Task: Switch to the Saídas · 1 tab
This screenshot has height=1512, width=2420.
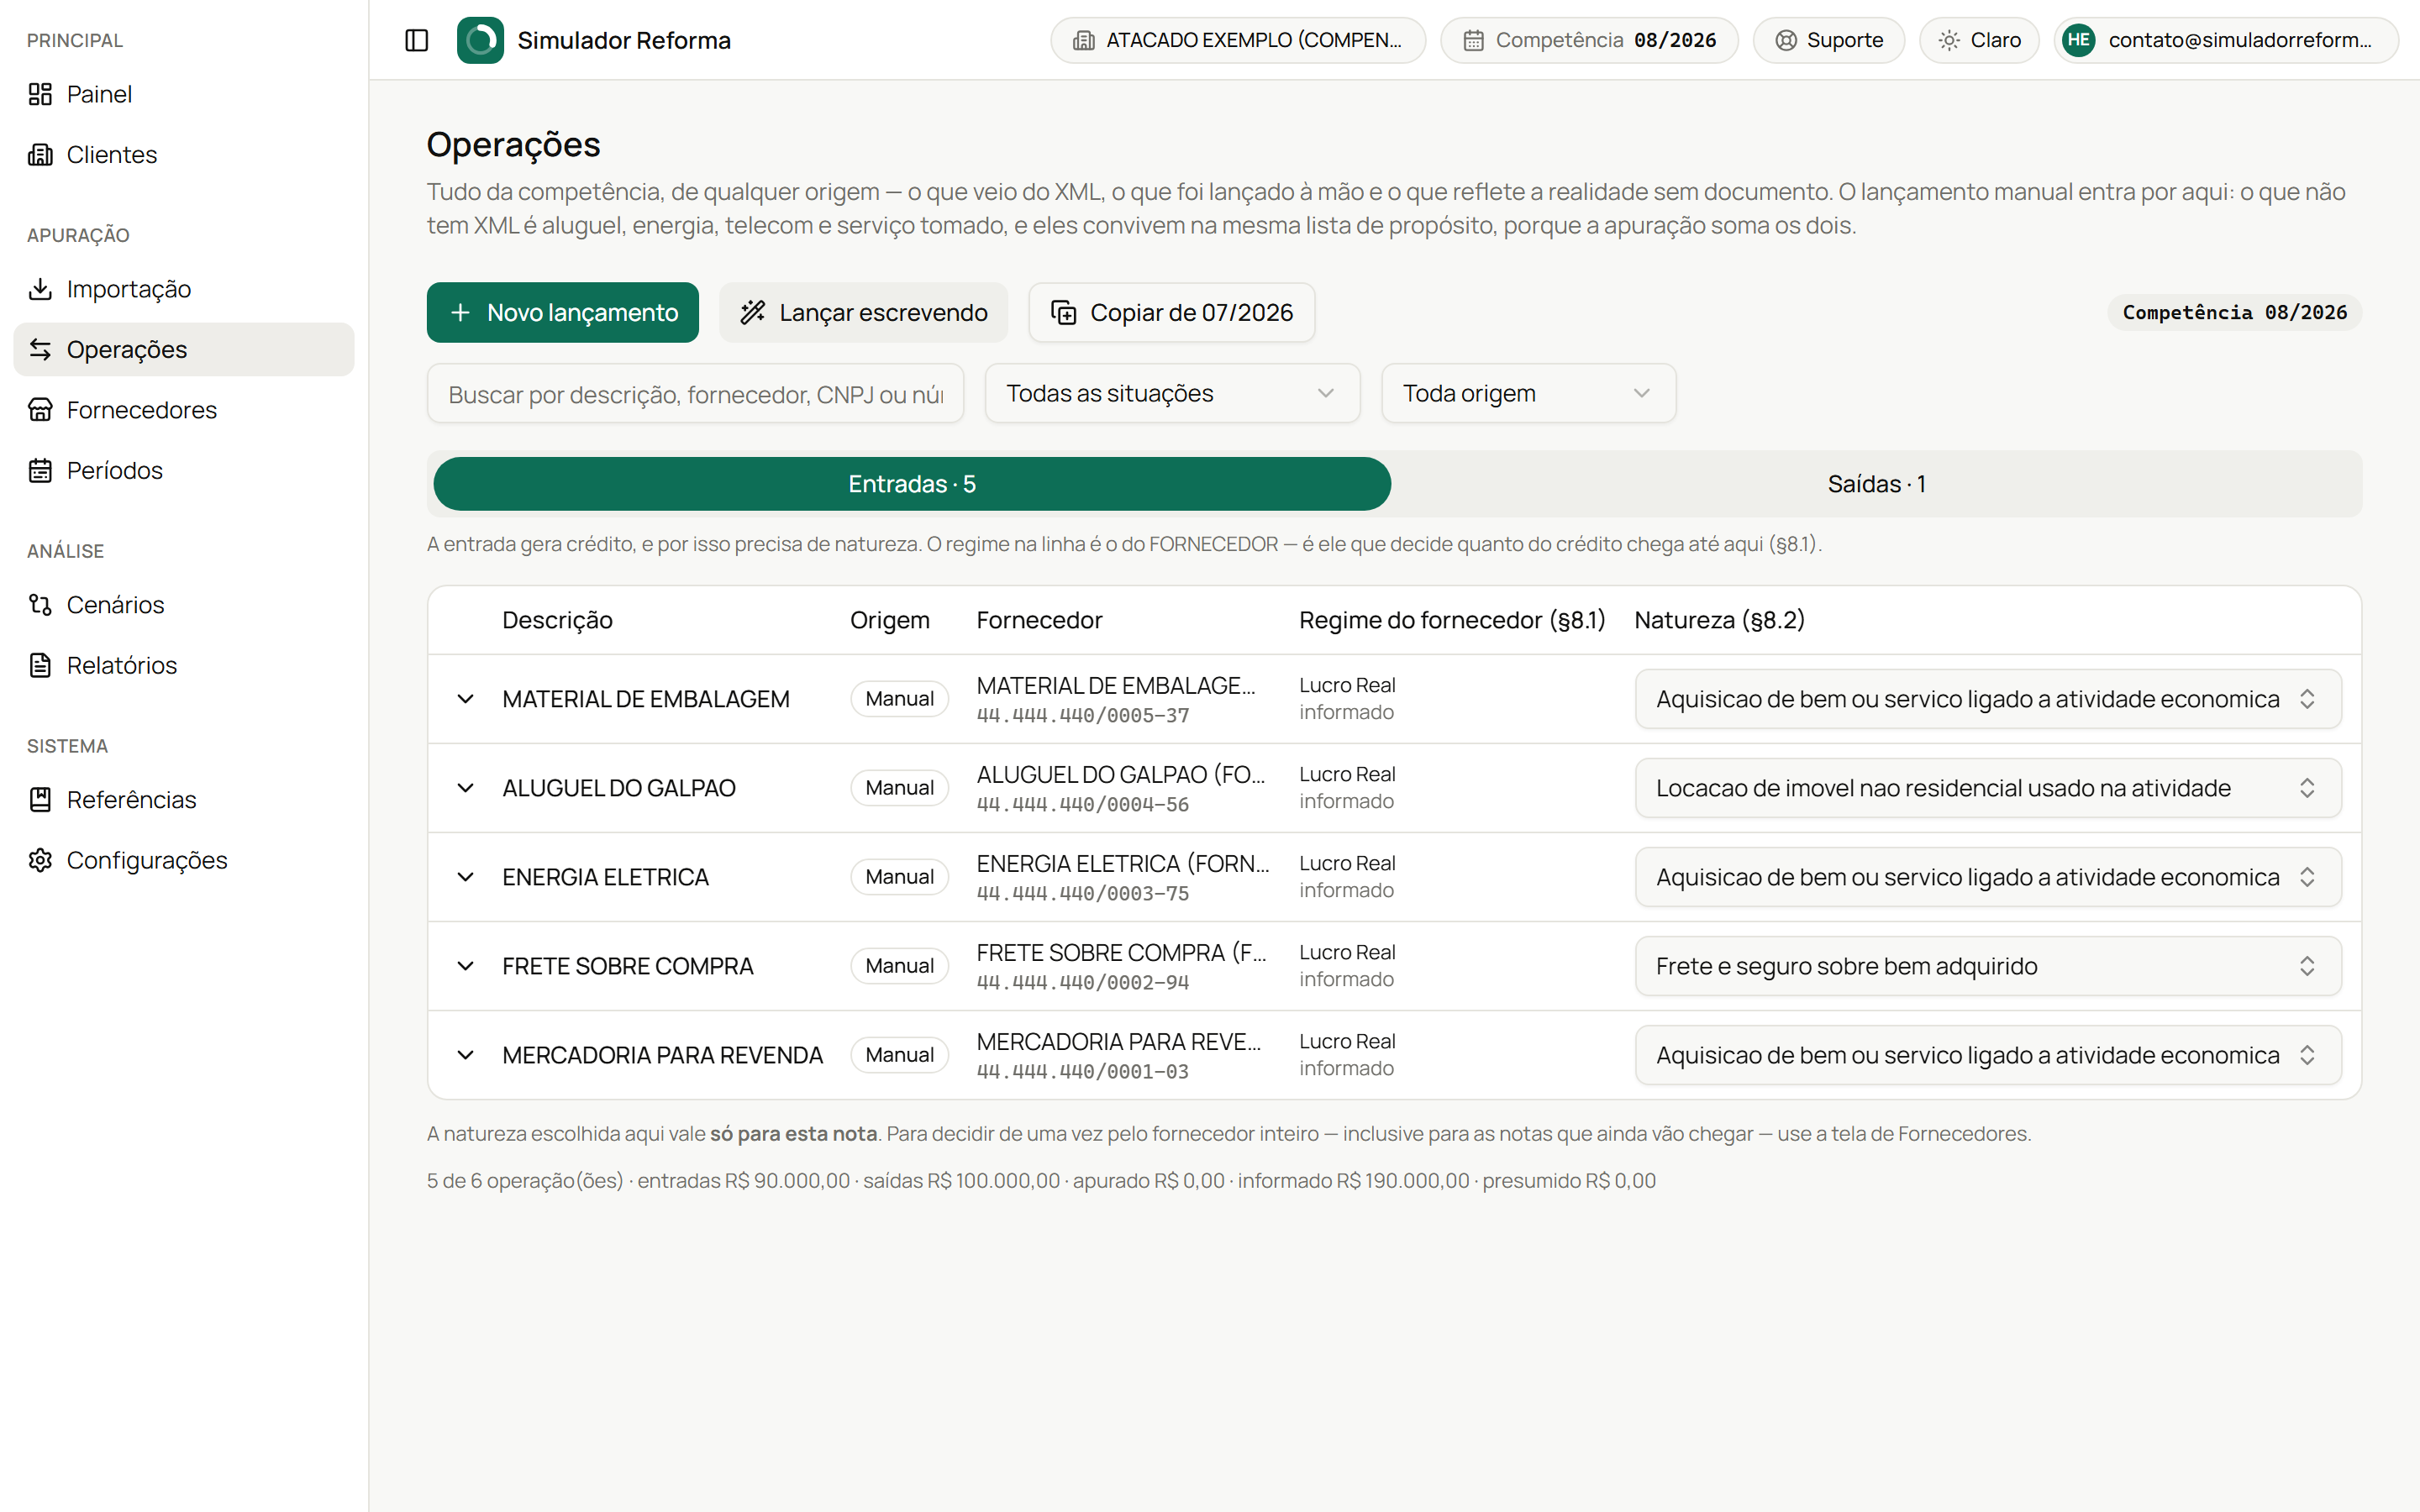Action: [x=1876, y=484]
